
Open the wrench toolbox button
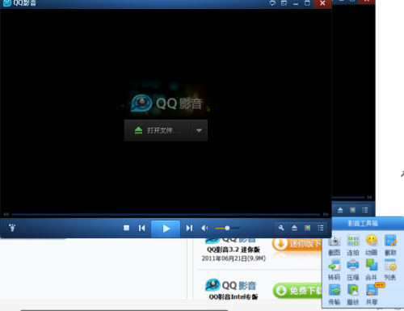[281, 228]
